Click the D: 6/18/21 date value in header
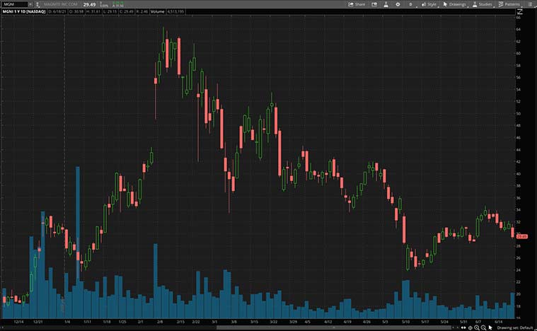 [x=57, y=11]
